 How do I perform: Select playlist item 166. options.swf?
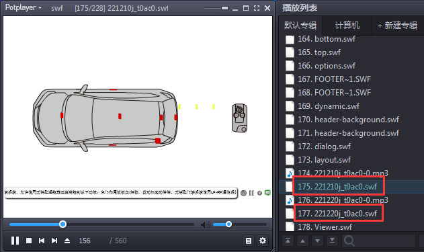pos(327,66)
